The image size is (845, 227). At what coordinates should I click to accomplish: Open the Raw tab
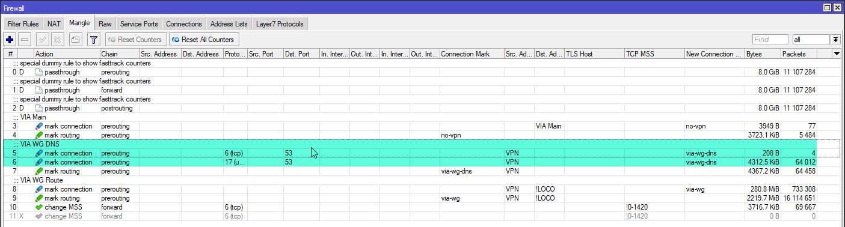pos(105,24)
